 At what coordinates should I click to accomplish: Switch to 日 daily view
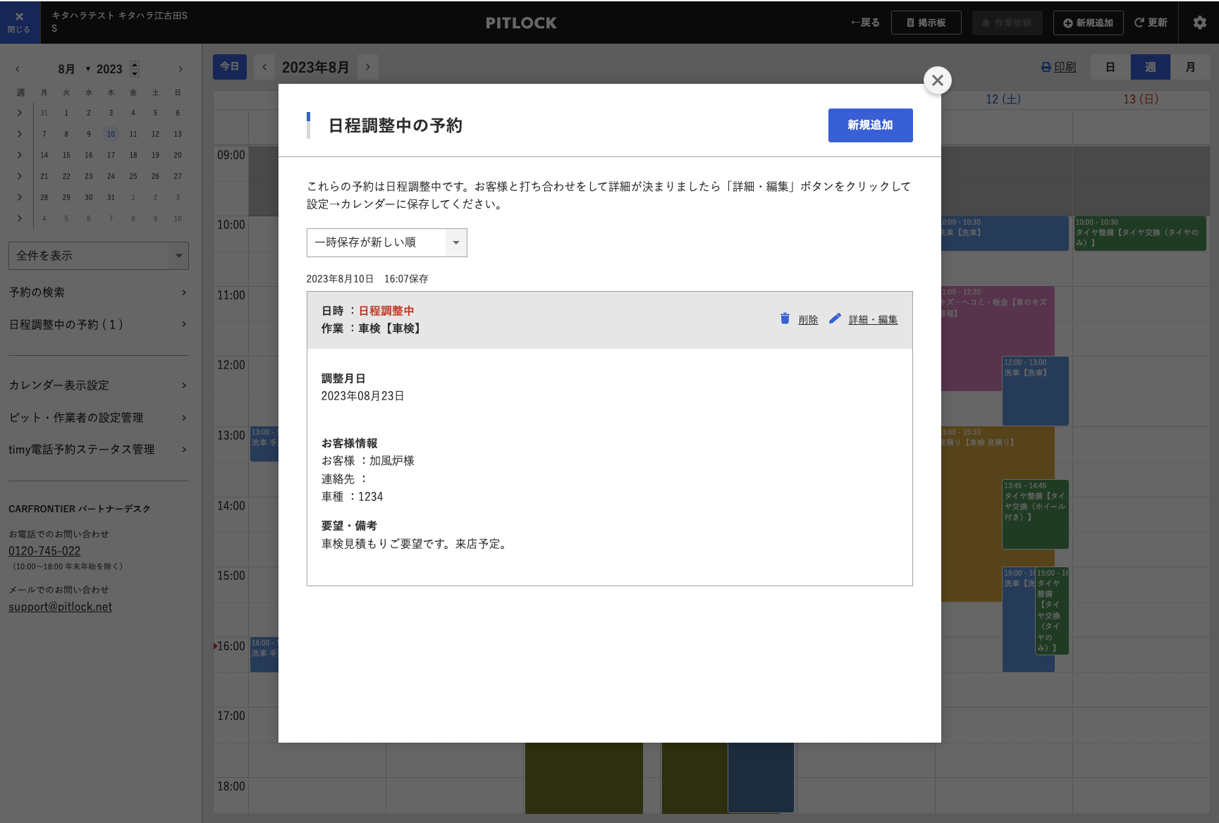pyautogui.click(x=1110, y=67)
